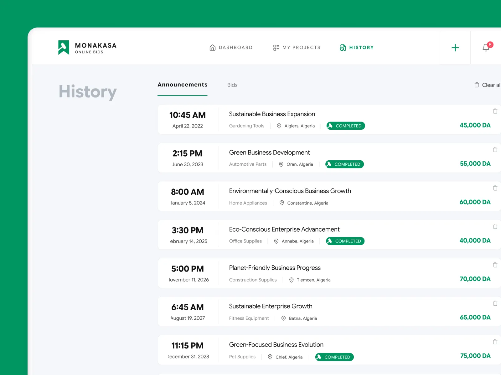
Task: Open My Projects in the navigation
Action: 297,47
